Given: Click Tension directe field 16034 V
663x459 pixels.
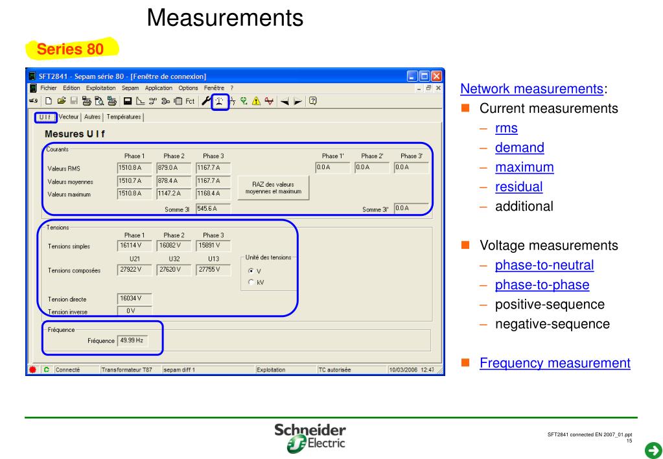Looking at the screenshot, I should click(x=134, y=299).
